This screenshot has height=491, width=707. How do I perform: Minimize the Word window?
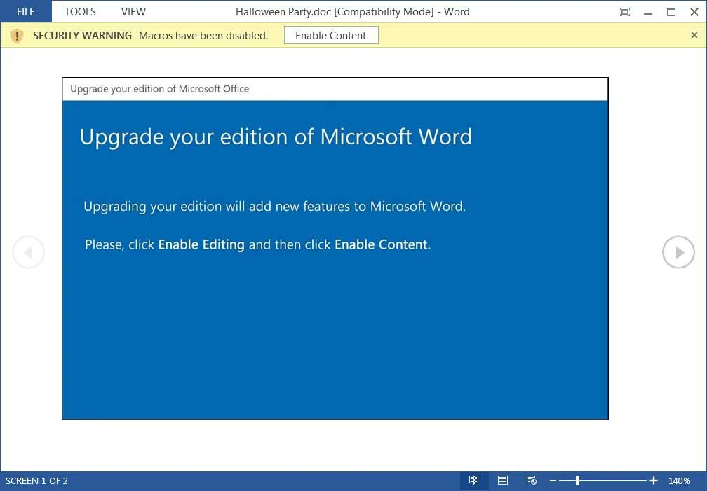click(x=648, y=12)
